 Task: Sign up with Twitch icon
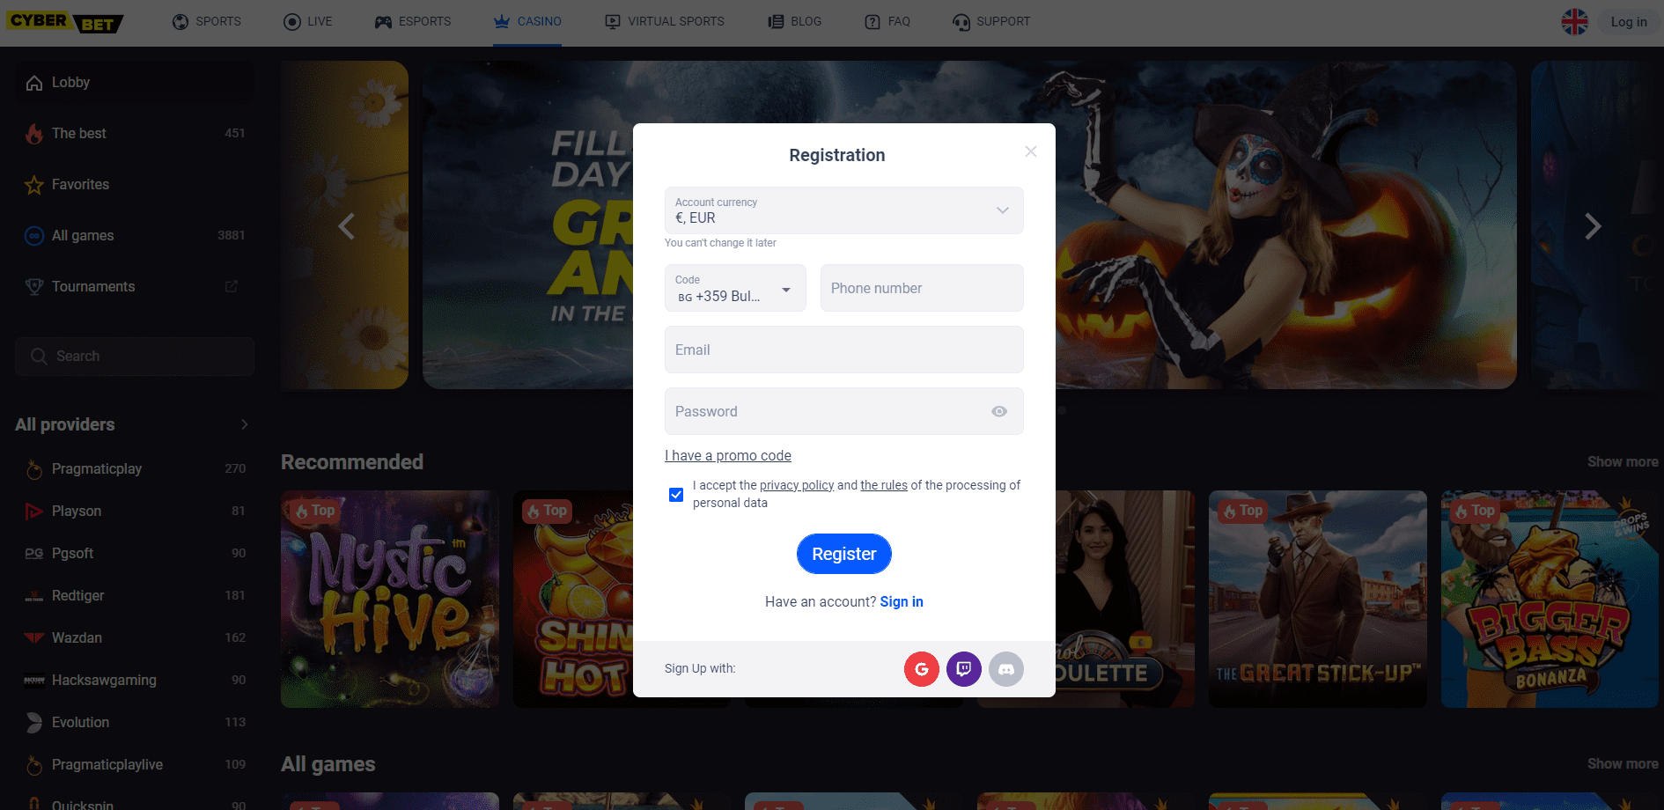pos(963,669)
